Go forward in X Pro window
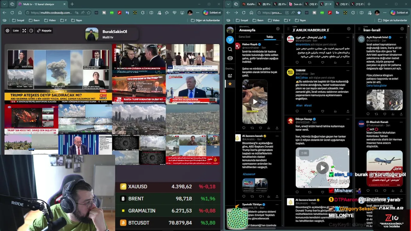This screenshot has height=231, width=411. tap(236, 13)
